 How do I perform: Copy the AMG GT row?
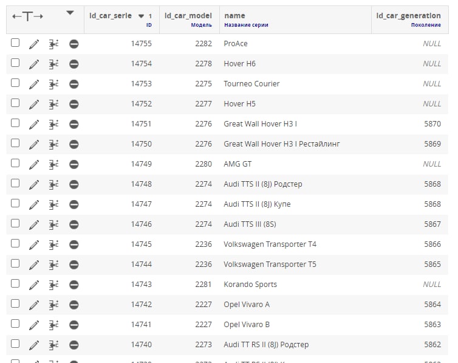click(x=53, y=165)
